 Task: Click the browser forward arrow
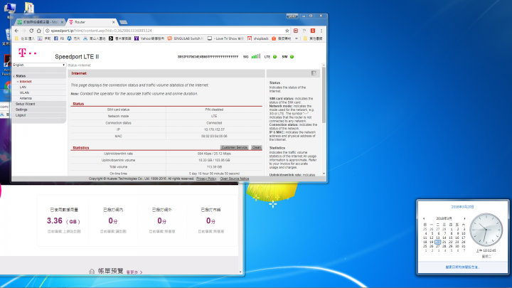pos(24,31)
